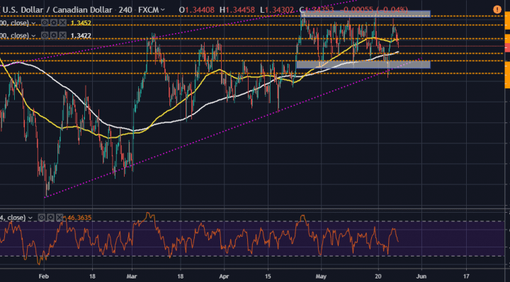Expand the chevron beside the 1.3422 indicator

[x=33, y=36]
